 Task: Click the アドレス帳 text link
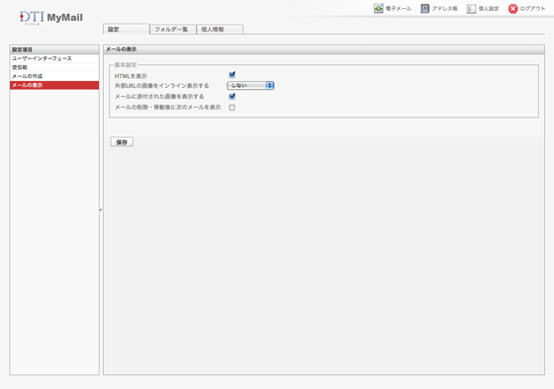point(445,9)
